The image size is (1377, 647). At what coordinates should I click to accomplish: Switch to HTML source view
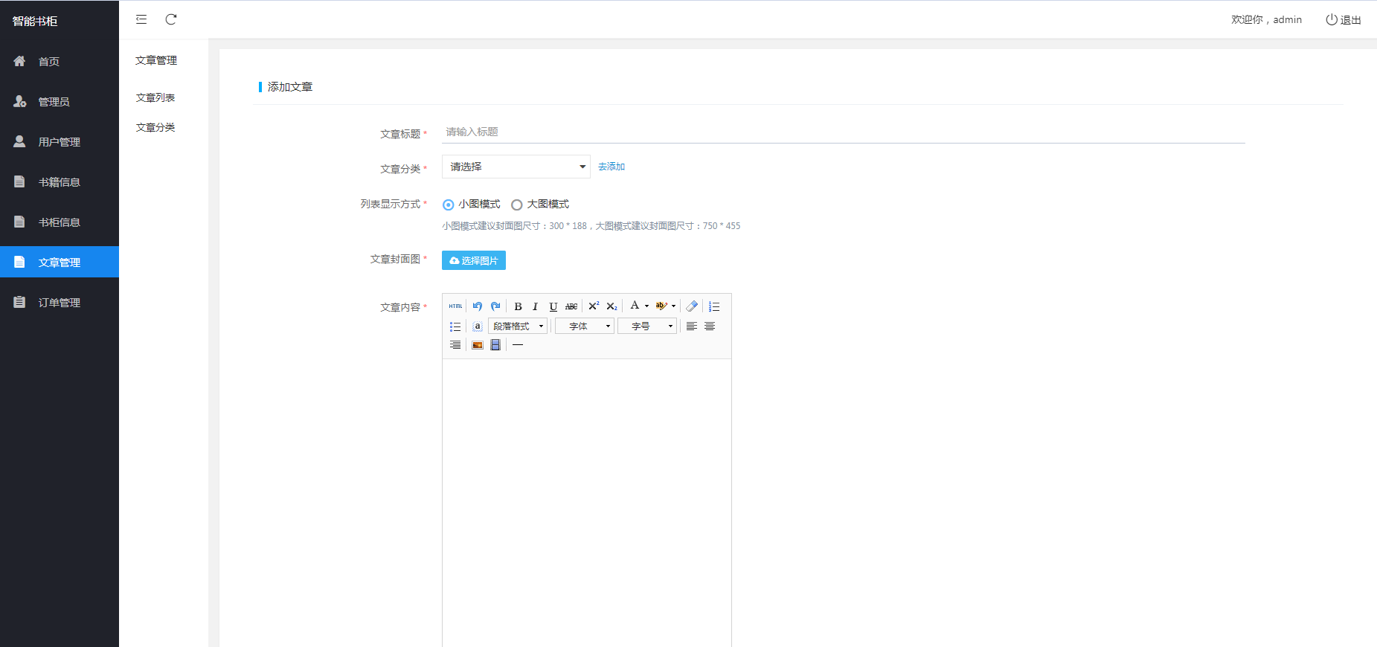point(455,306)
